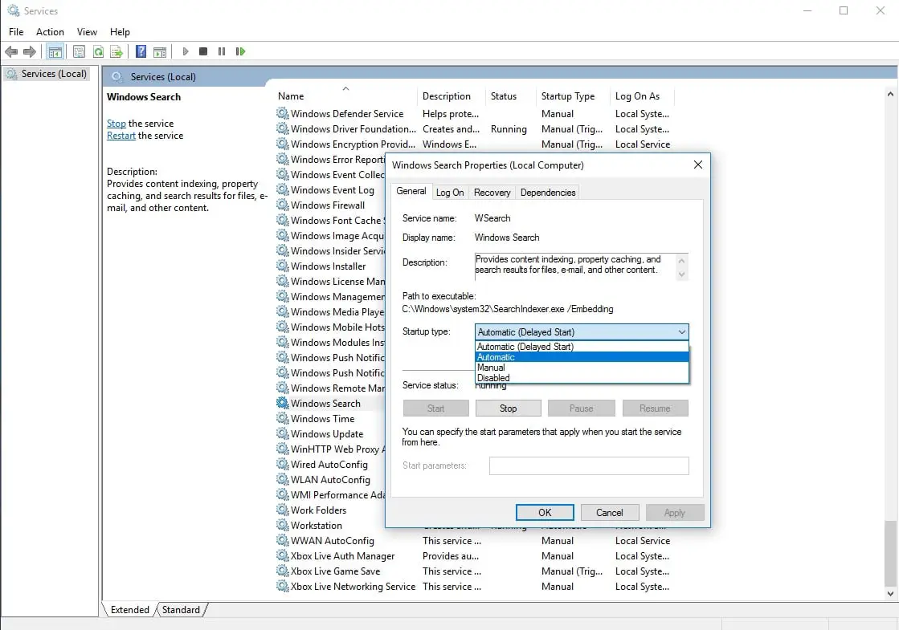Switch to the Log On tab
Image resolution: width=899 pixels, height=630 pixels.
point(450,193)
